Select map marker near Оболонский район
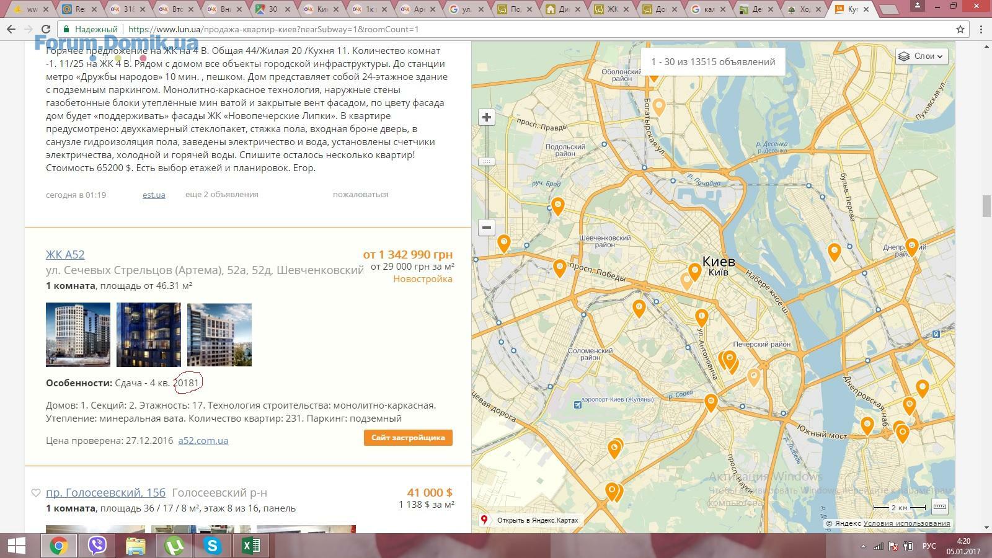The width and height of the screenshot is (992, 558). tap(653, 74)
